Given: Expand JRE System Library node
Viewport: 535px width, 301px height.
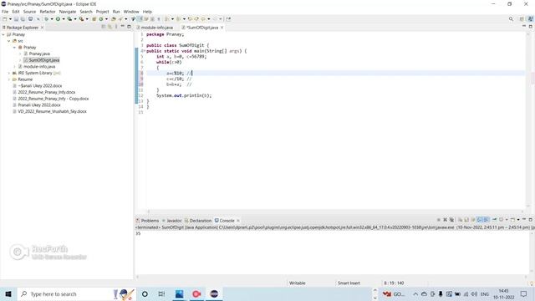Looking at the screenshot, I should pyautogui.click(x=9, y=73).
